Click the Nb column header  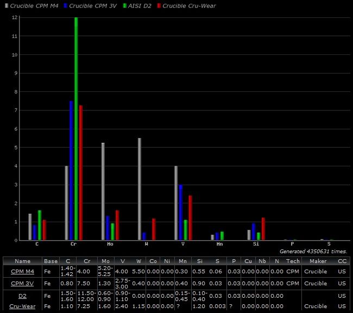pyautogui.click(x=262, y=261)
